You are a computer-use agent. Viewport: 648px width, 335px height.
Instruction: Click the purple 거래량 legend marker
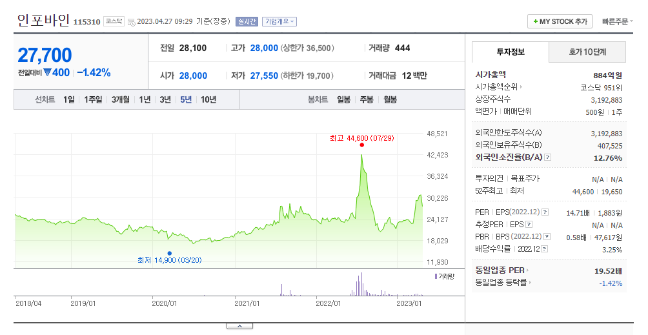[x=436, y=276]
